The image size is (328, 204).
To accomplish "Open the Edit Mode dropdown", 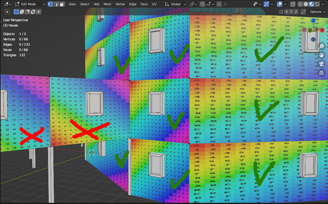I will pyautogui.click(x=30, y=4).
